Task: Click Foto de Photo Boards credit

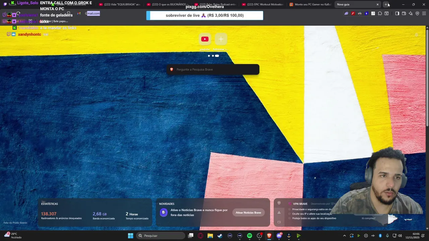Action: point(15,223)
